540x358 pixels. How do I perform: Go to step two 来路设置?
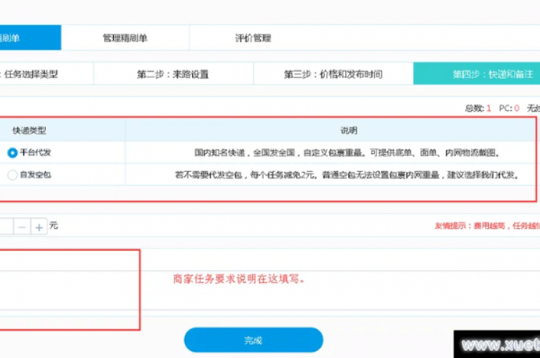(x=173, y=74)
